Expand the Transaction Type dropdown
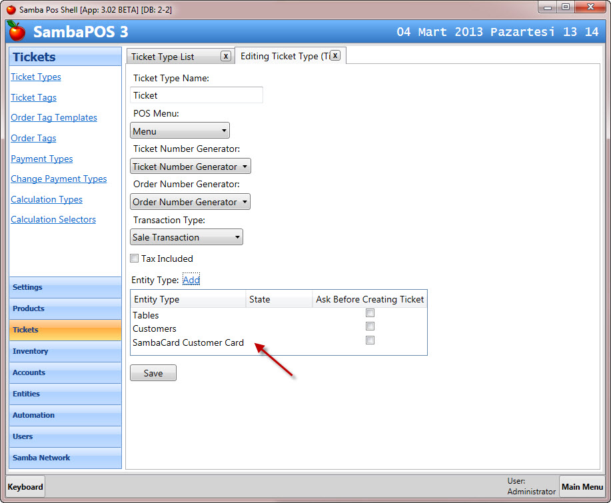 tap(187, 237)
